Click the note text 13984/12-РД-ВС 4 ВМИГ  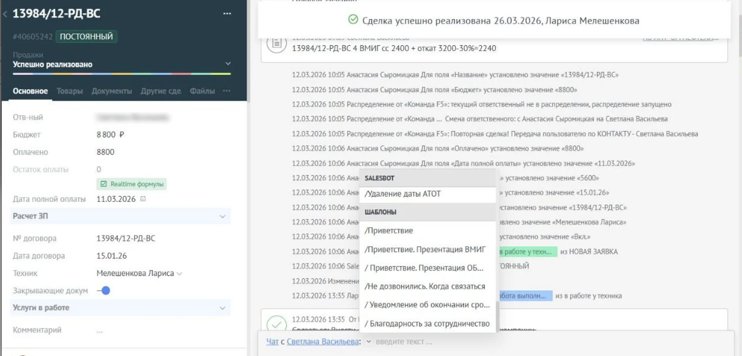pyautogui.click(x=394, y=48)
